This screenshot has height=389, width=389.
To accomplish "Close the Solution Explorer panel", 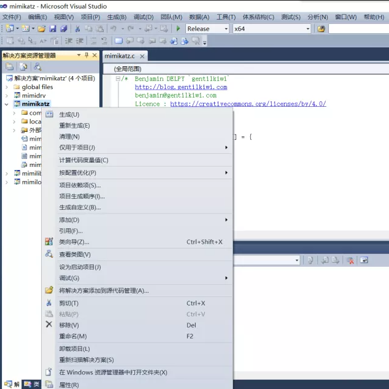I will pos(94,55).
